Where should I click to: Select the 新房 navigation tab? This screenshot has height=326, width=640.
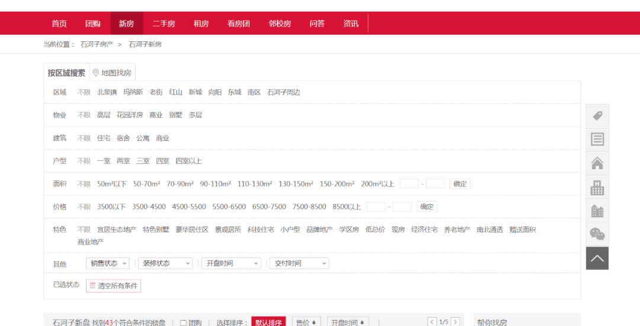(x=127, y=24)
